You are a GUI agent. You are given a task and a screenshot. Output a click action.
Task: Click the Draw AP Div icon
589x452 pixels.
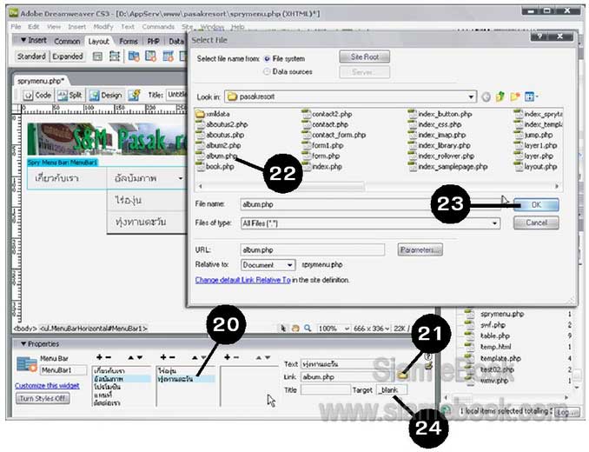(115, 56)
